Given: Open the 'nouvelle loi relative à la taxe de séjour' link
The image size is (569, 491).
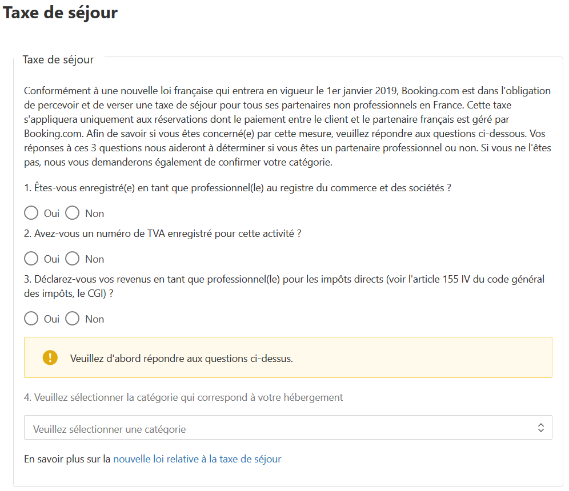Looking at the screenshot, I should 197,459.
